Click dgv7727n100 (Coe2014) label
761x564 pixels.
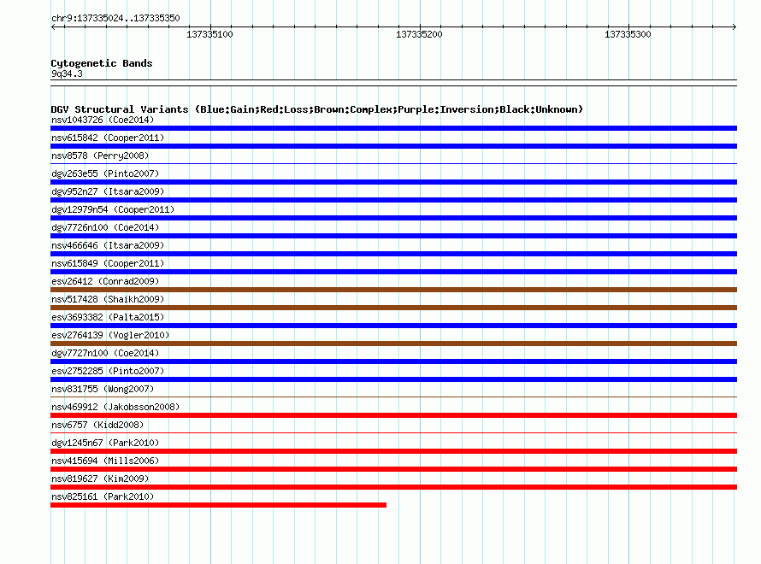coord(105,353)
